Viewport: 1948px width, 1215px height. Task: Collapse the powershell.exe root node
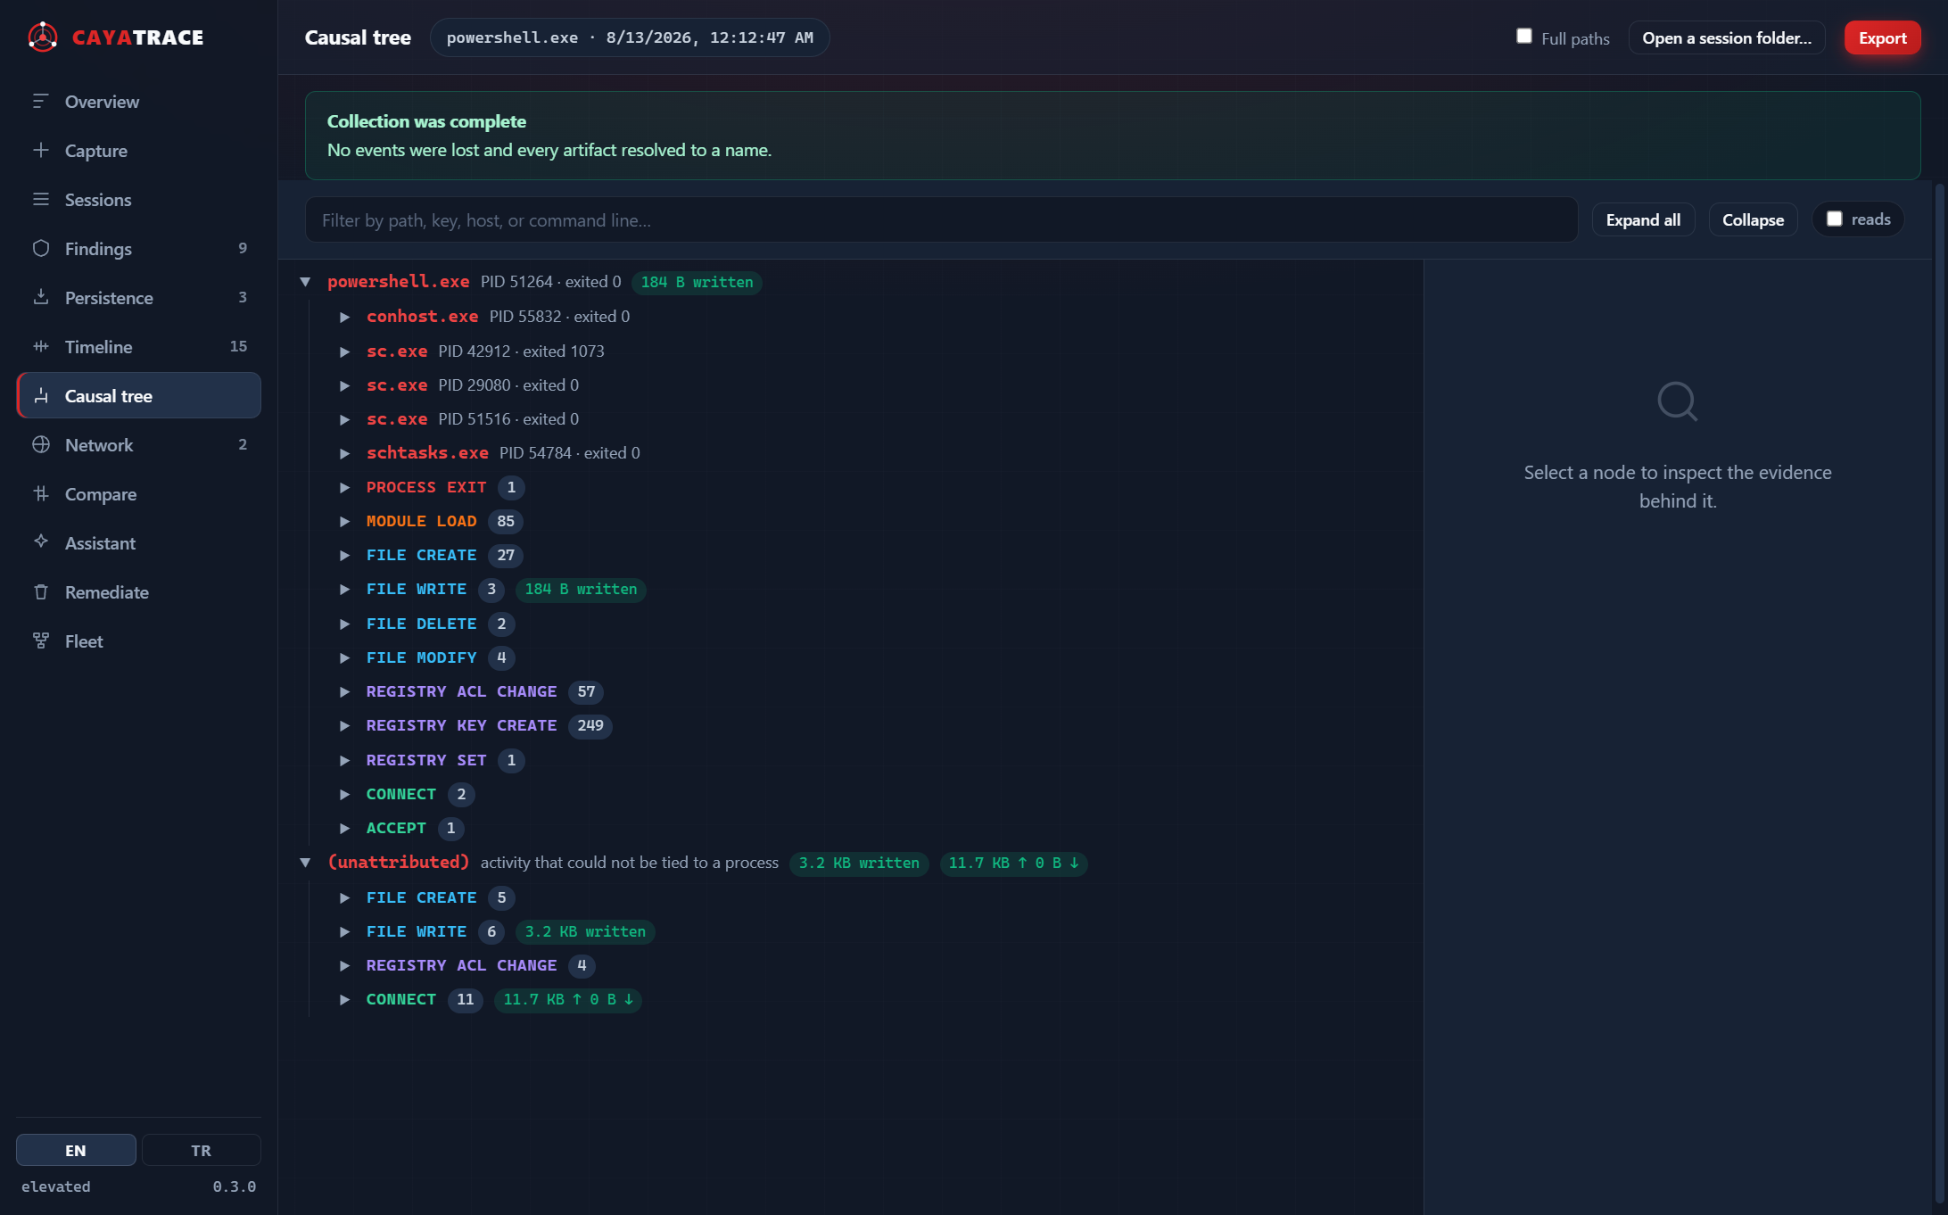pyautogui.click(x=305, y=282)
